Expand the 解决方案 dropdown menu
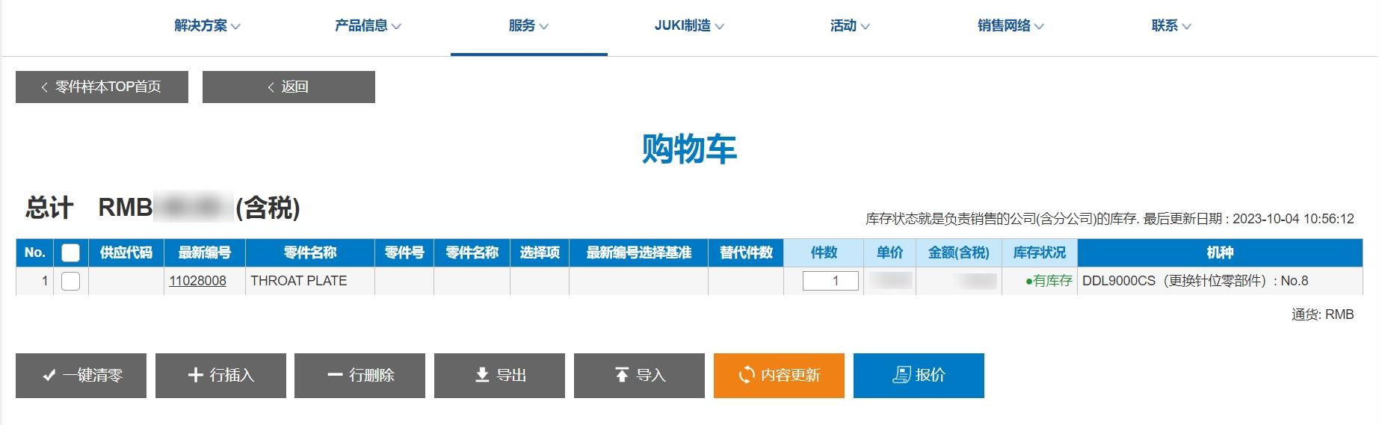Screen dimensions: 1379x425 207,26
